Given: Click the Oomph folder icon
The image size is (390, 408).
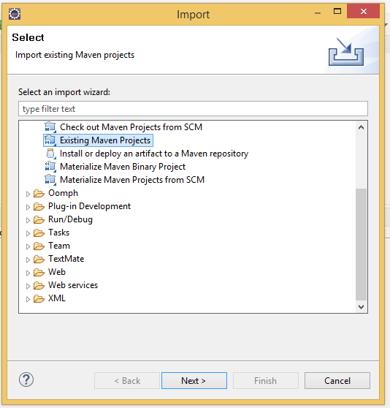Looking at the screenshot, I should (39, 193).
